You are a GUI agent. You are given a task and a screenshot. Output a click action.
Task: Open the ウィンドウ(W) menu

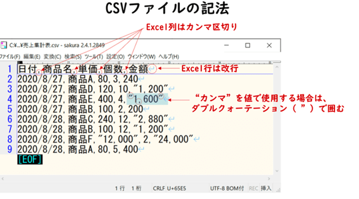pos(141,57)
